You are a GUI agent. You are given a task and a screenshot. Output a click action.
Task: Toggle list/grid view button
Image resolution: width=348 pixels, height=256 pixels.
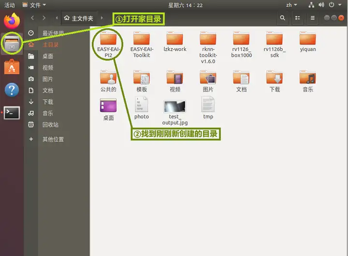(x=298, y=18)
